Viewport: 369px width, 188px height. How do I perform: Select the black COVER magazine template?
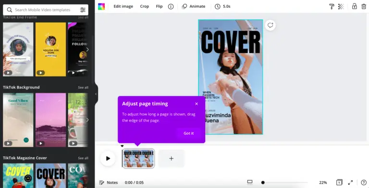[50, 175]
